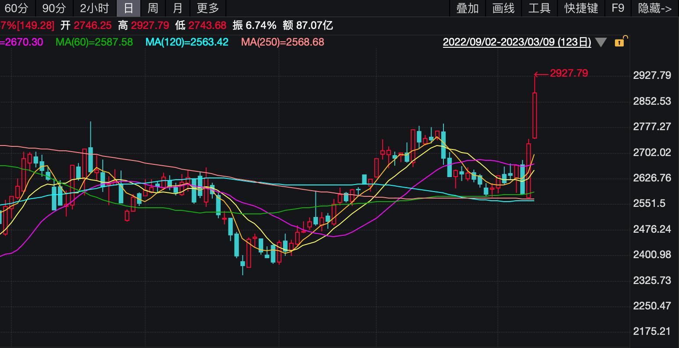Select the 2小时 timeframe tab
This screenshot has height=348, width=679.
click(94, 8)
